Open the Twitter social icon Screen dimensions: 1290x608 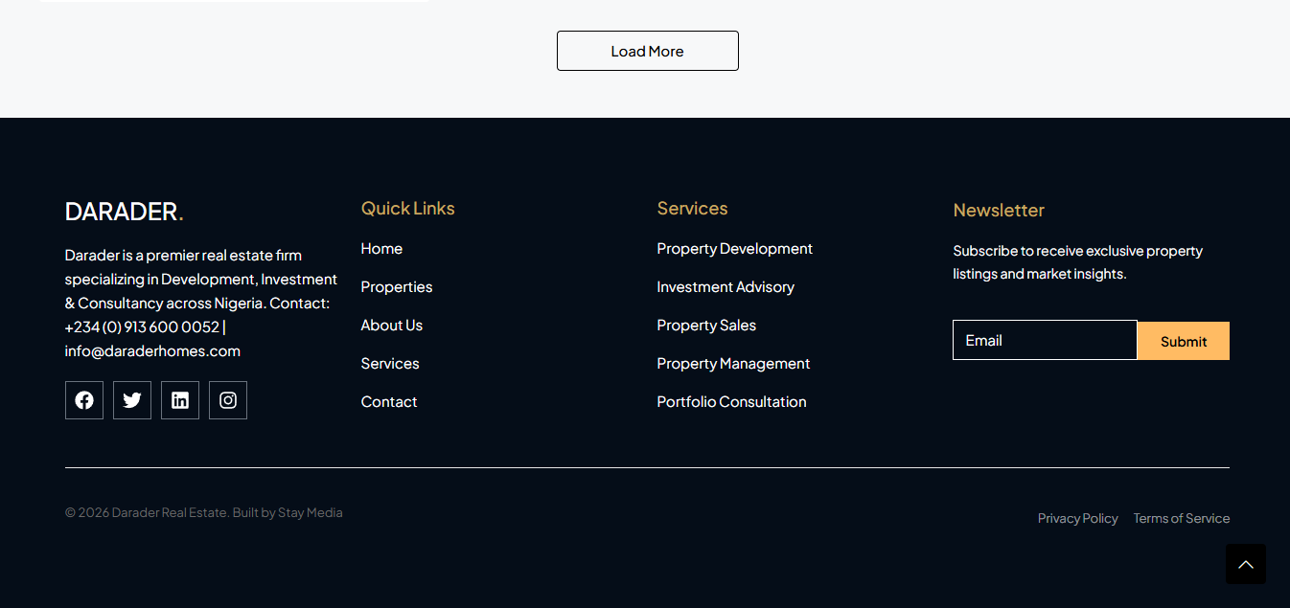[x=132, y=400]
